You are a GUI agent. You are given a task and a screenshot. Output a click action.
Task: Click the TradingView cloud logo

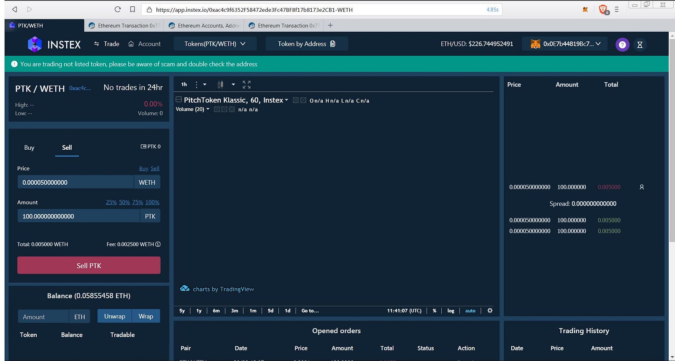coord(184,288)
